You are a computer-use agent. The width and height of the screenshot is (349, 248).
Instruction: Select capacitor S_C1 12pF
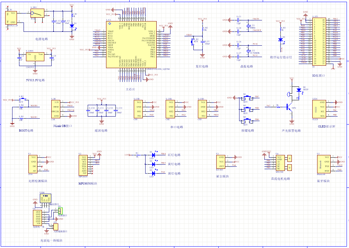click(238, 20)
